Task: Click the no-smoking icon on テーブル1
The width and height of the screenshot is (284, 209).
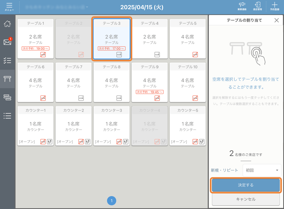Action: pos(43,54)
